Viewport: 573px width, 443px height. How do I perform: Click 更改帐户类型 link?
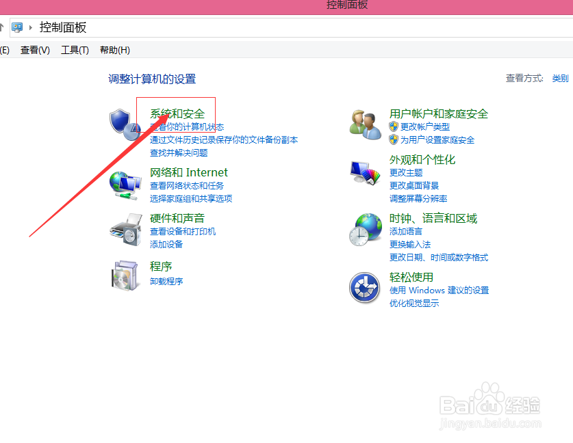point(425,126)
